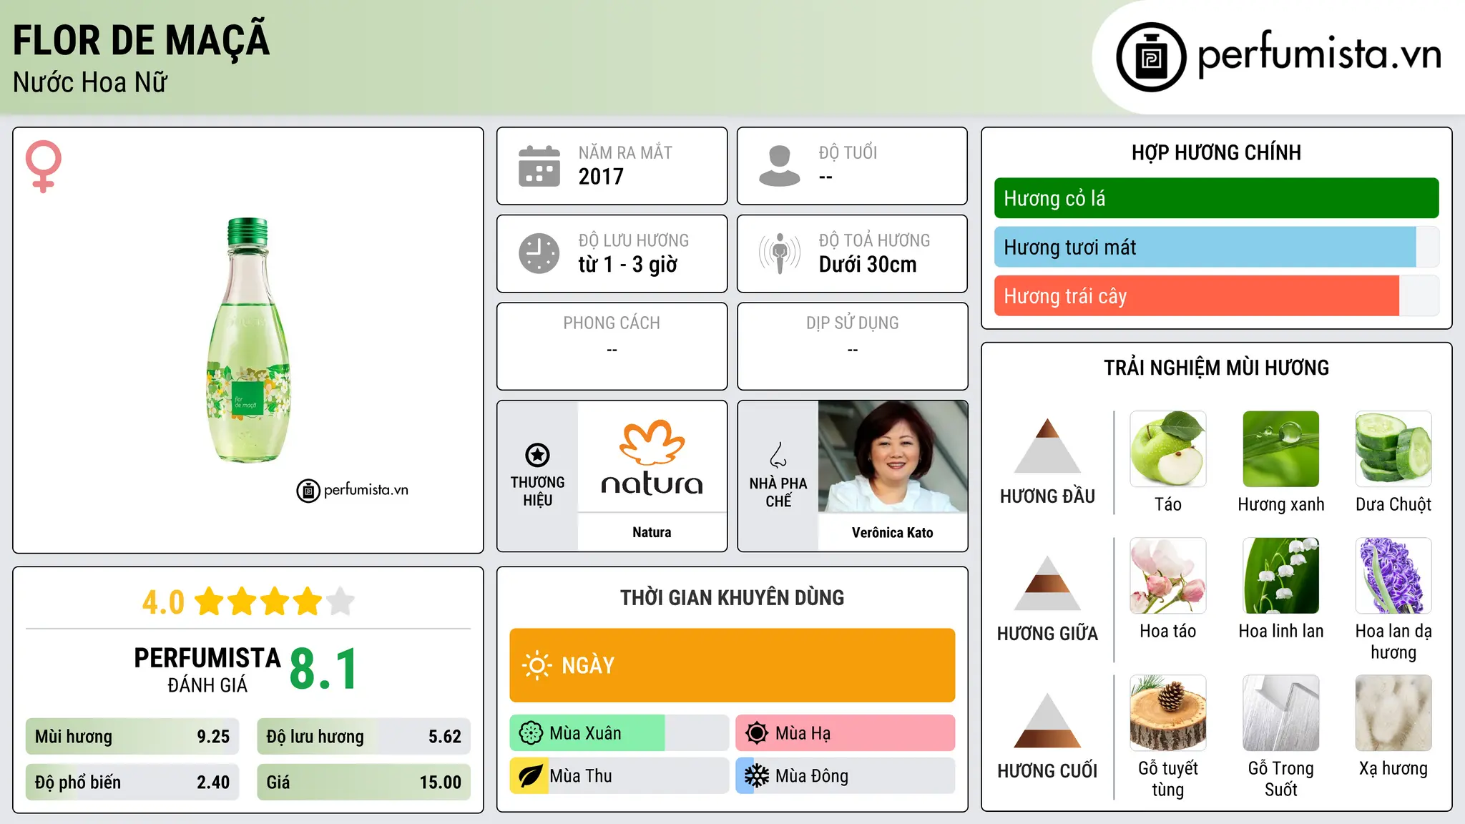The height and width of the screenshot is (824, 1465).
Task: Click the Verônica Kato name label
Action: (893, 532)
